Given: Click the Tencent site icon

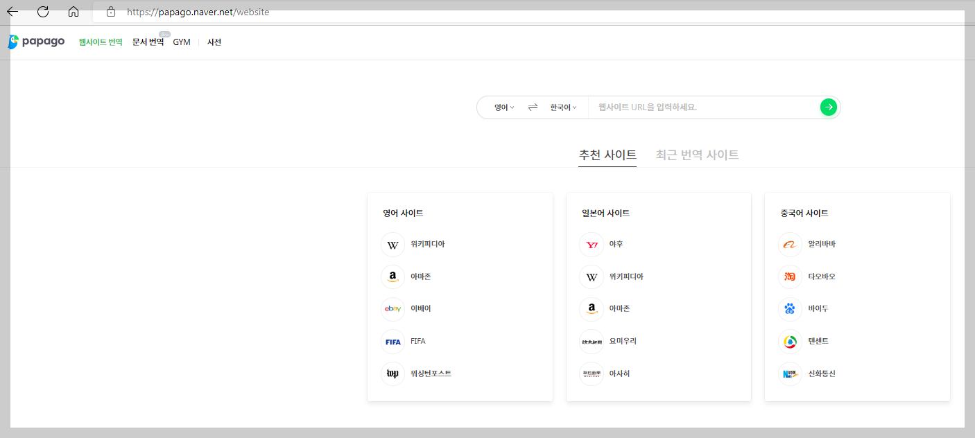Looking at the screenshot, I should tap(790, 341).
